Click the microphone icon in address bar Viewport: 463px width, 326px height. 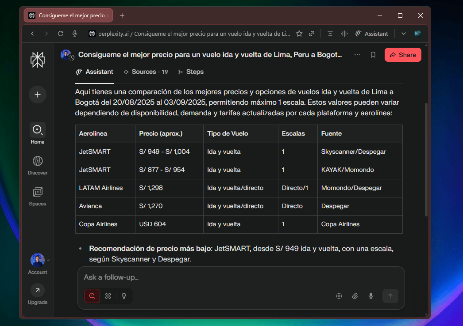75,34
